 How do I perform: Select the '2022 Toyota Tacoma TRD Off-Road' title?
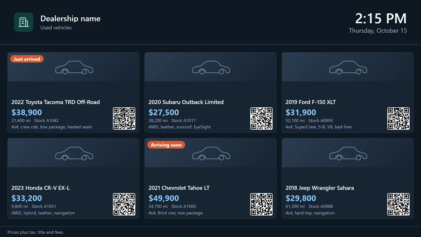(x=56, y=102)
